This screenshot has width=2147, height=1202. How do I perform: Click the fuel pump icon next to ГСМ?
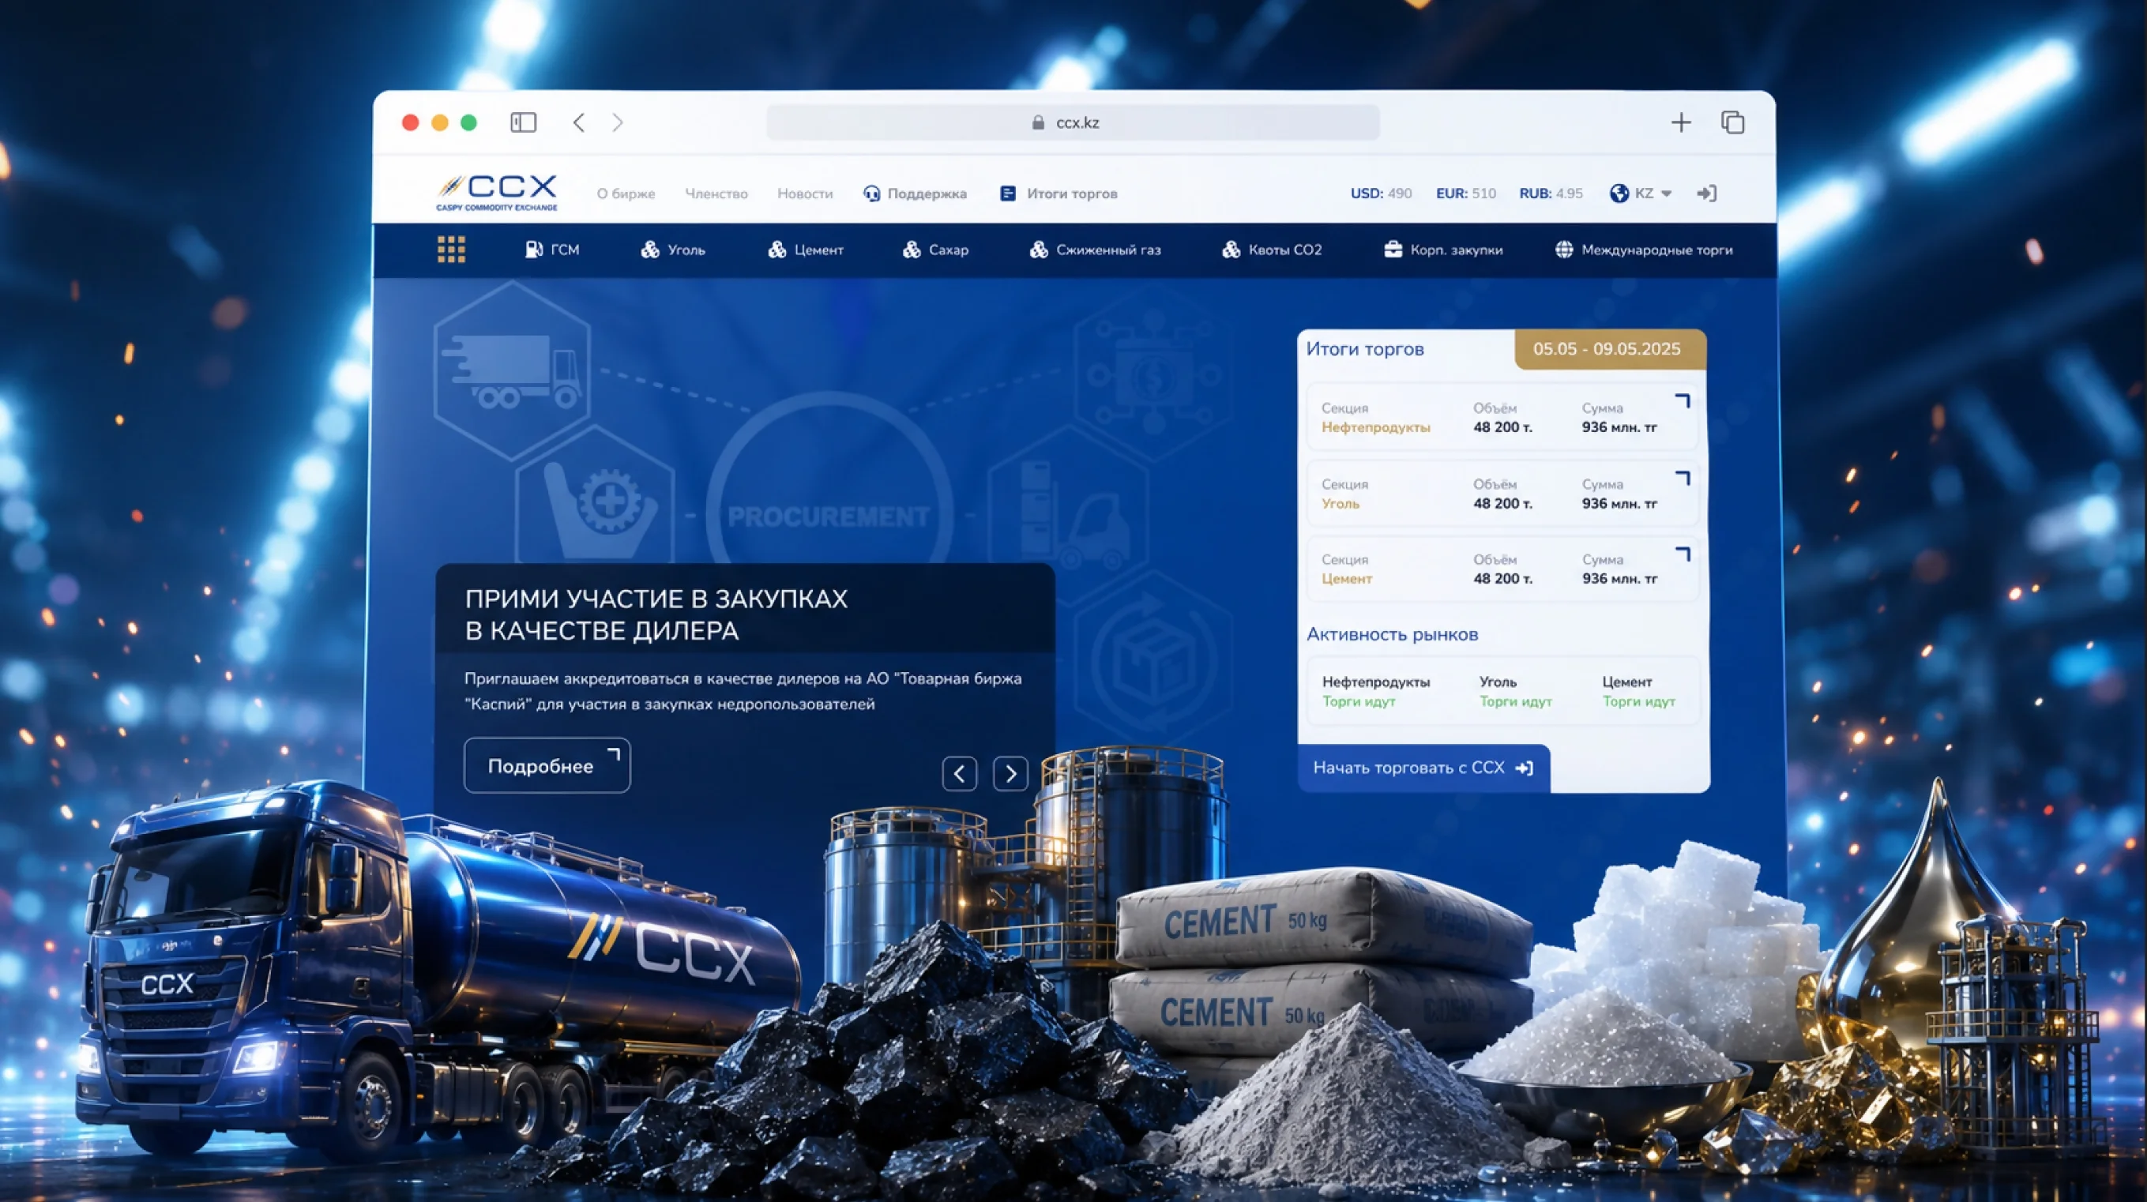point(533,250)
